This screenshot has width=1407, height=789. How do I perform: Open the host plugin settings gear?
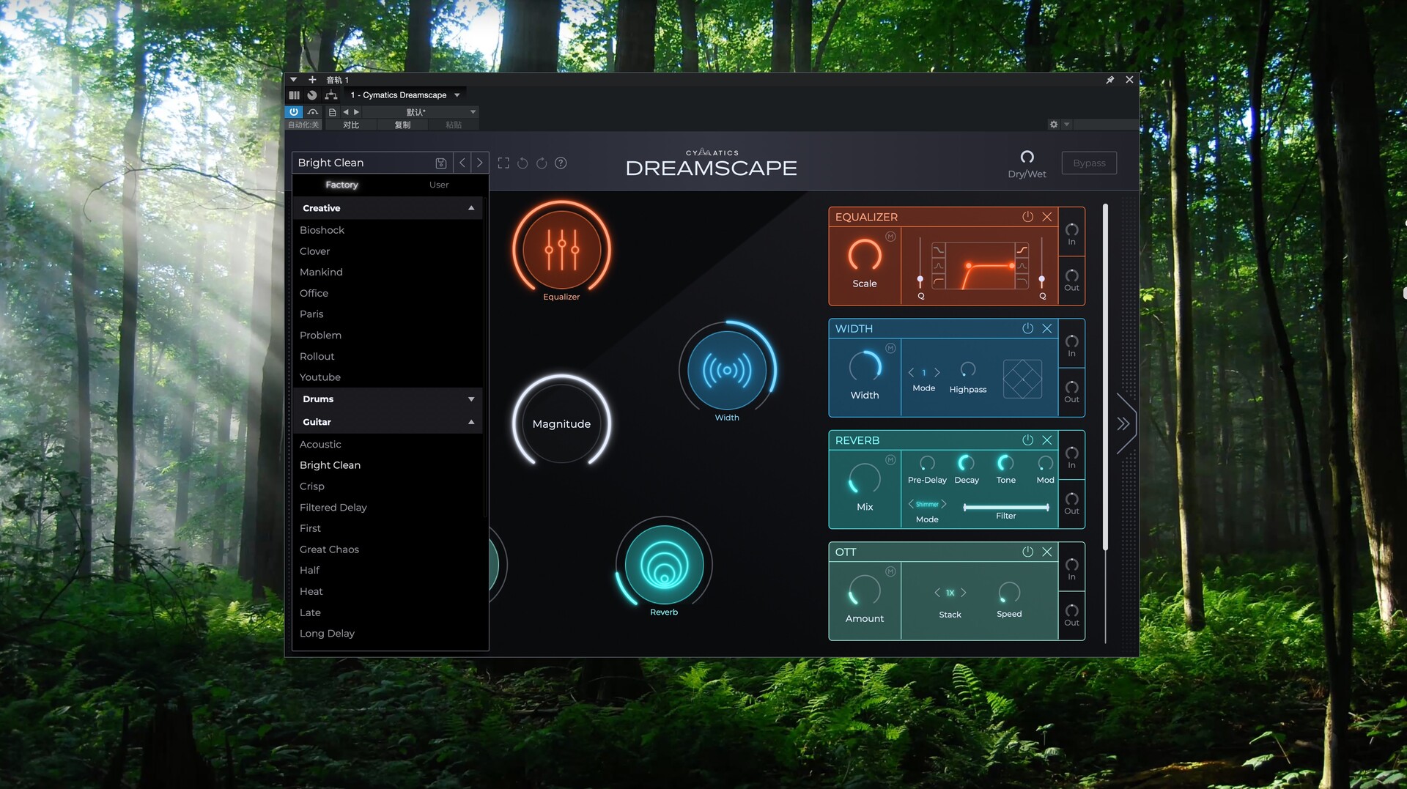click(1054, 125)
